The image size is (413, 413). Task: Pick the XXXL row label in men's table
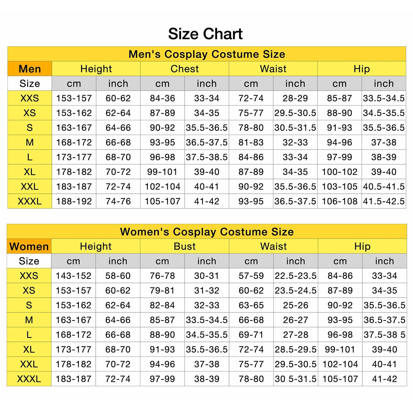coord(30,201)
